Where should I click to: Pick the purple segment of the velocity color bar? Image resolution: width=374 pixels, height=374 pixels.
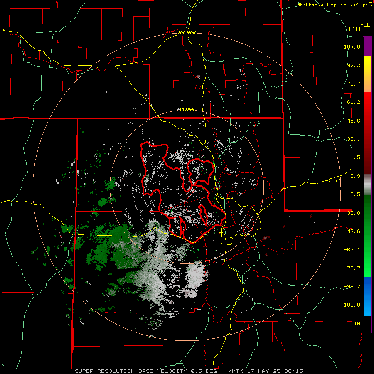(x=367, y=46)
